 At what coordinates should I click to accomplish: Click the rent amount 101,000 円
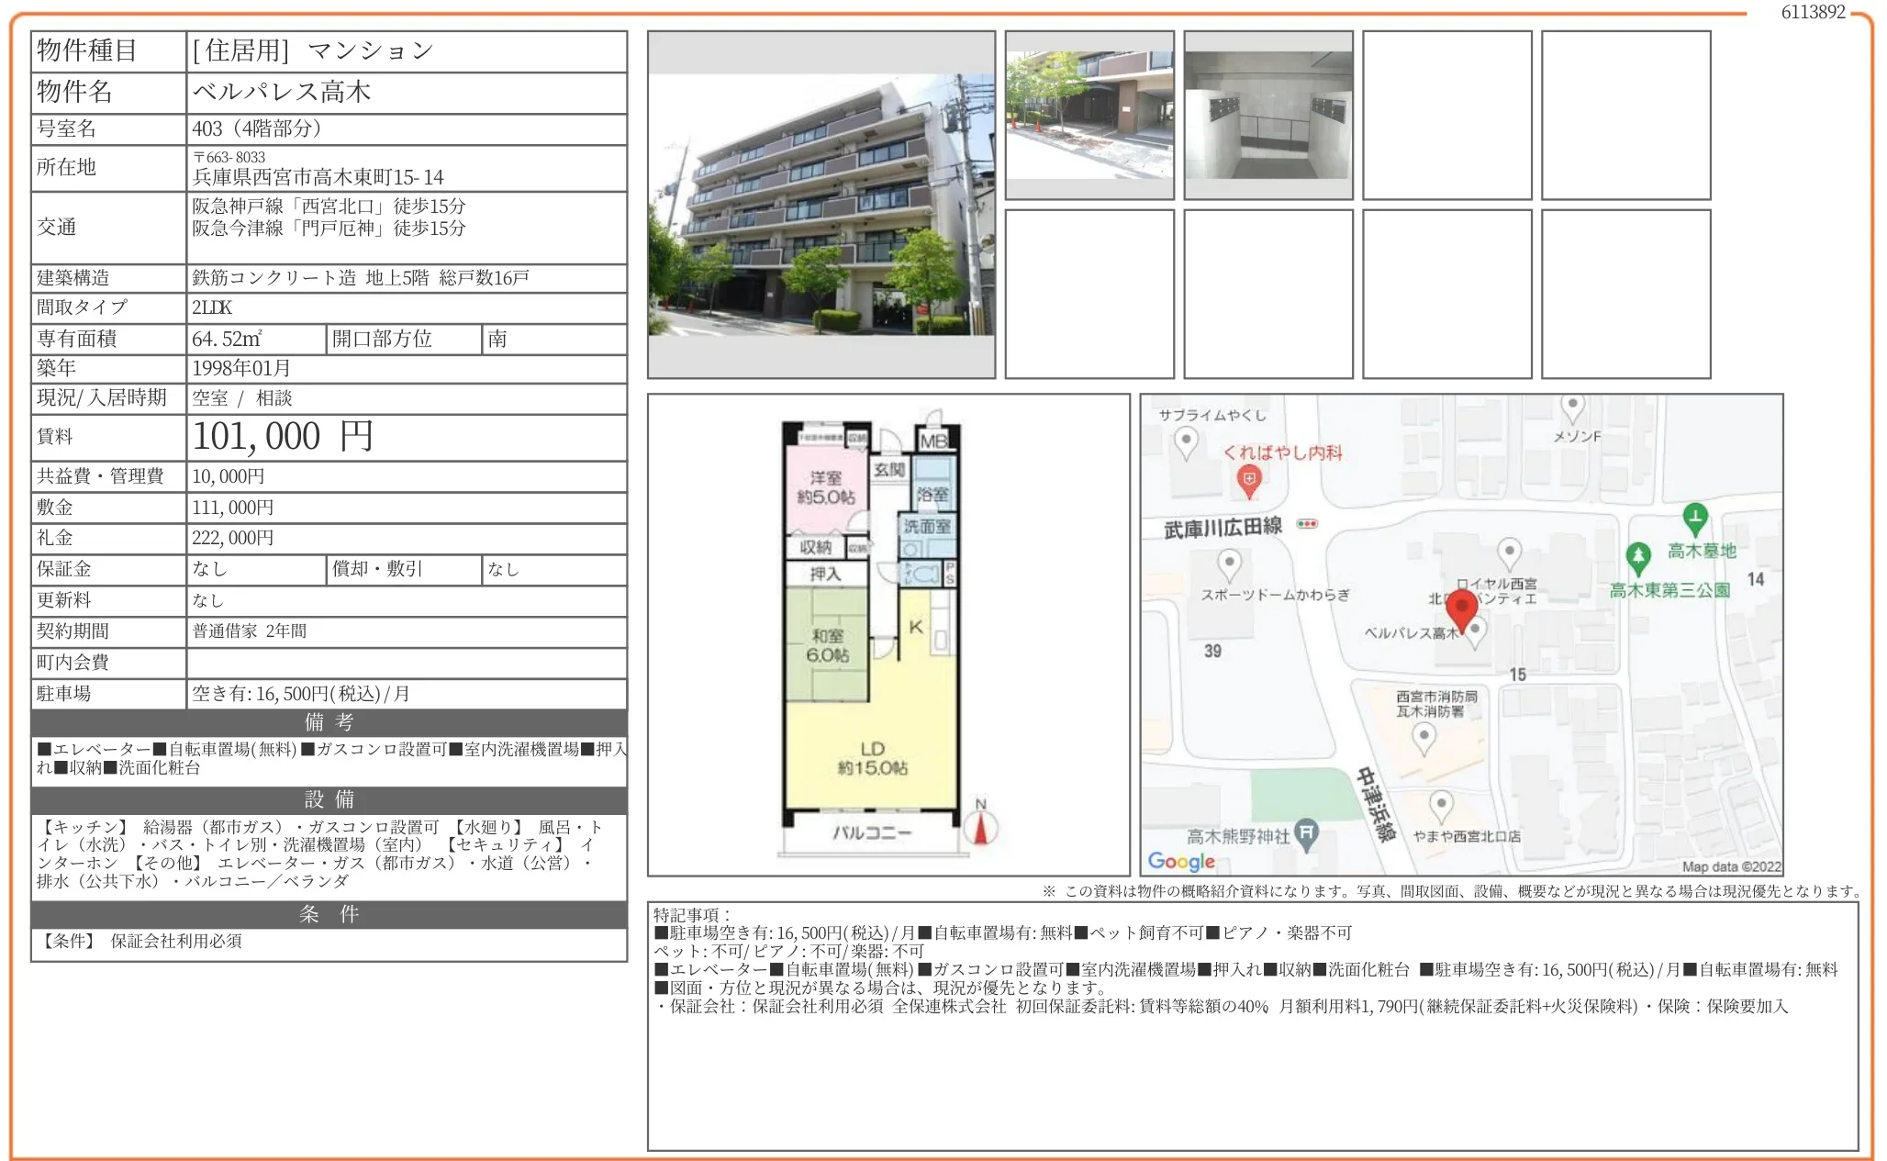click(284, 437)
